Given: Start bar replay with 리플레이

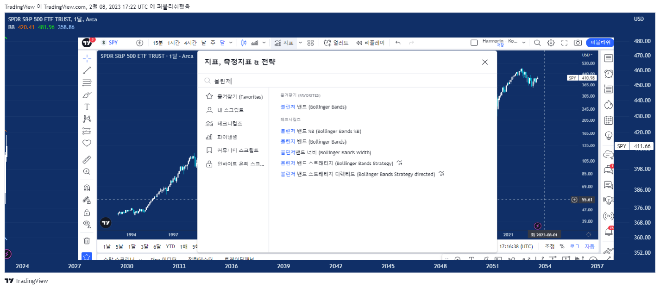Looking at the screenshot, I should [x=370, y=43].
